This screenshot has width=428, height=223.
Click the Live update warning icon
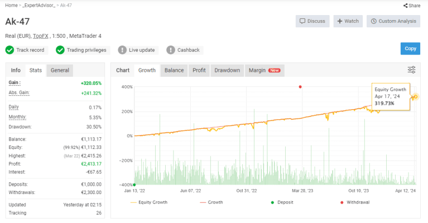pyautogui.click(x=122, y=50)
